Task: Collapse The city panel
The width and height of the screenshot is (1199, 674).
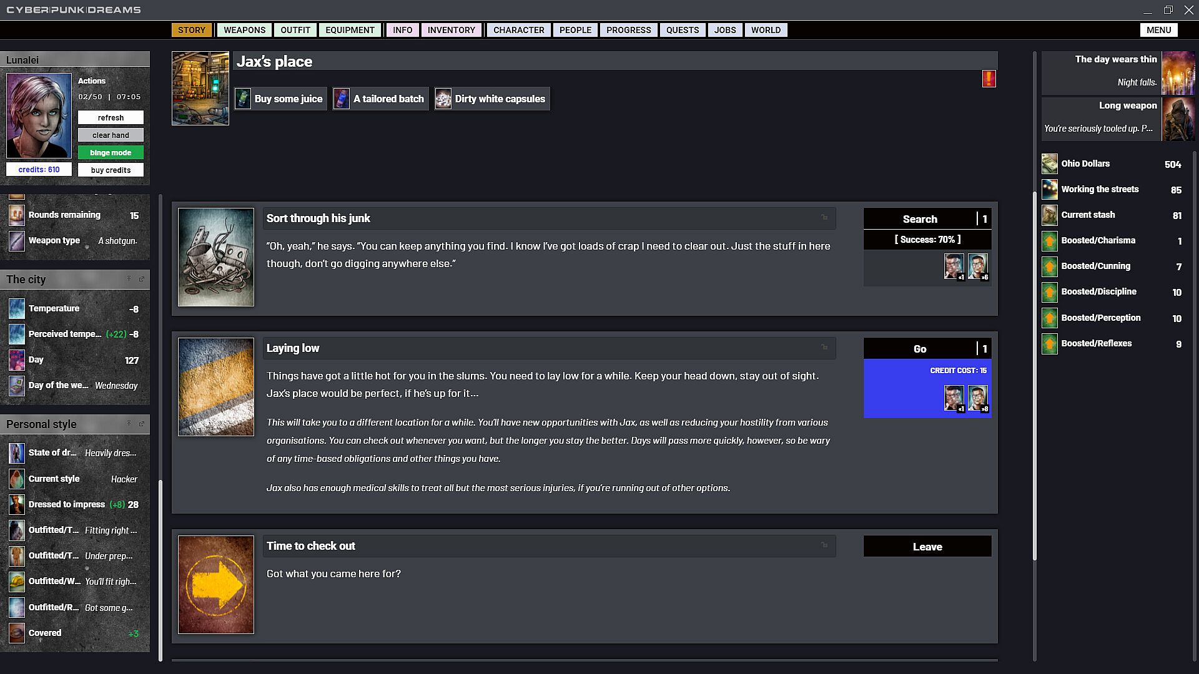Action: 129,279
